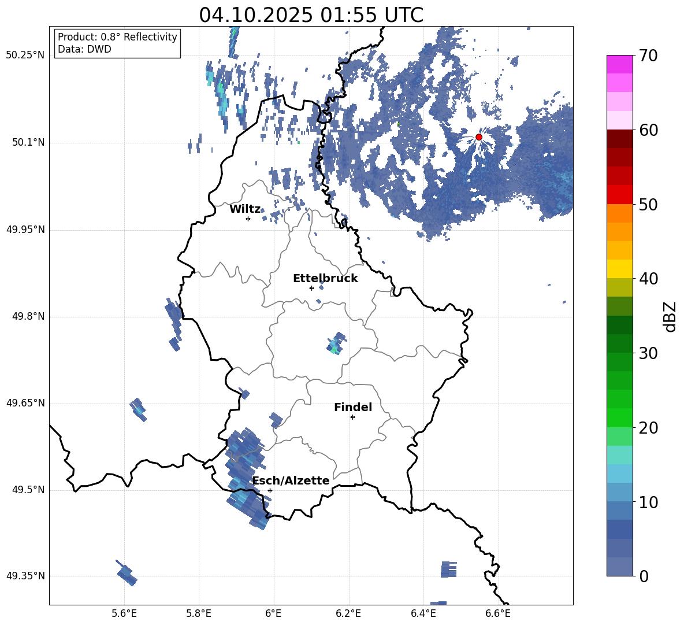The width and height of the screenshot is (684, 625).
Task: Click the colorbar label 70
Action: (x=648, y=56)
